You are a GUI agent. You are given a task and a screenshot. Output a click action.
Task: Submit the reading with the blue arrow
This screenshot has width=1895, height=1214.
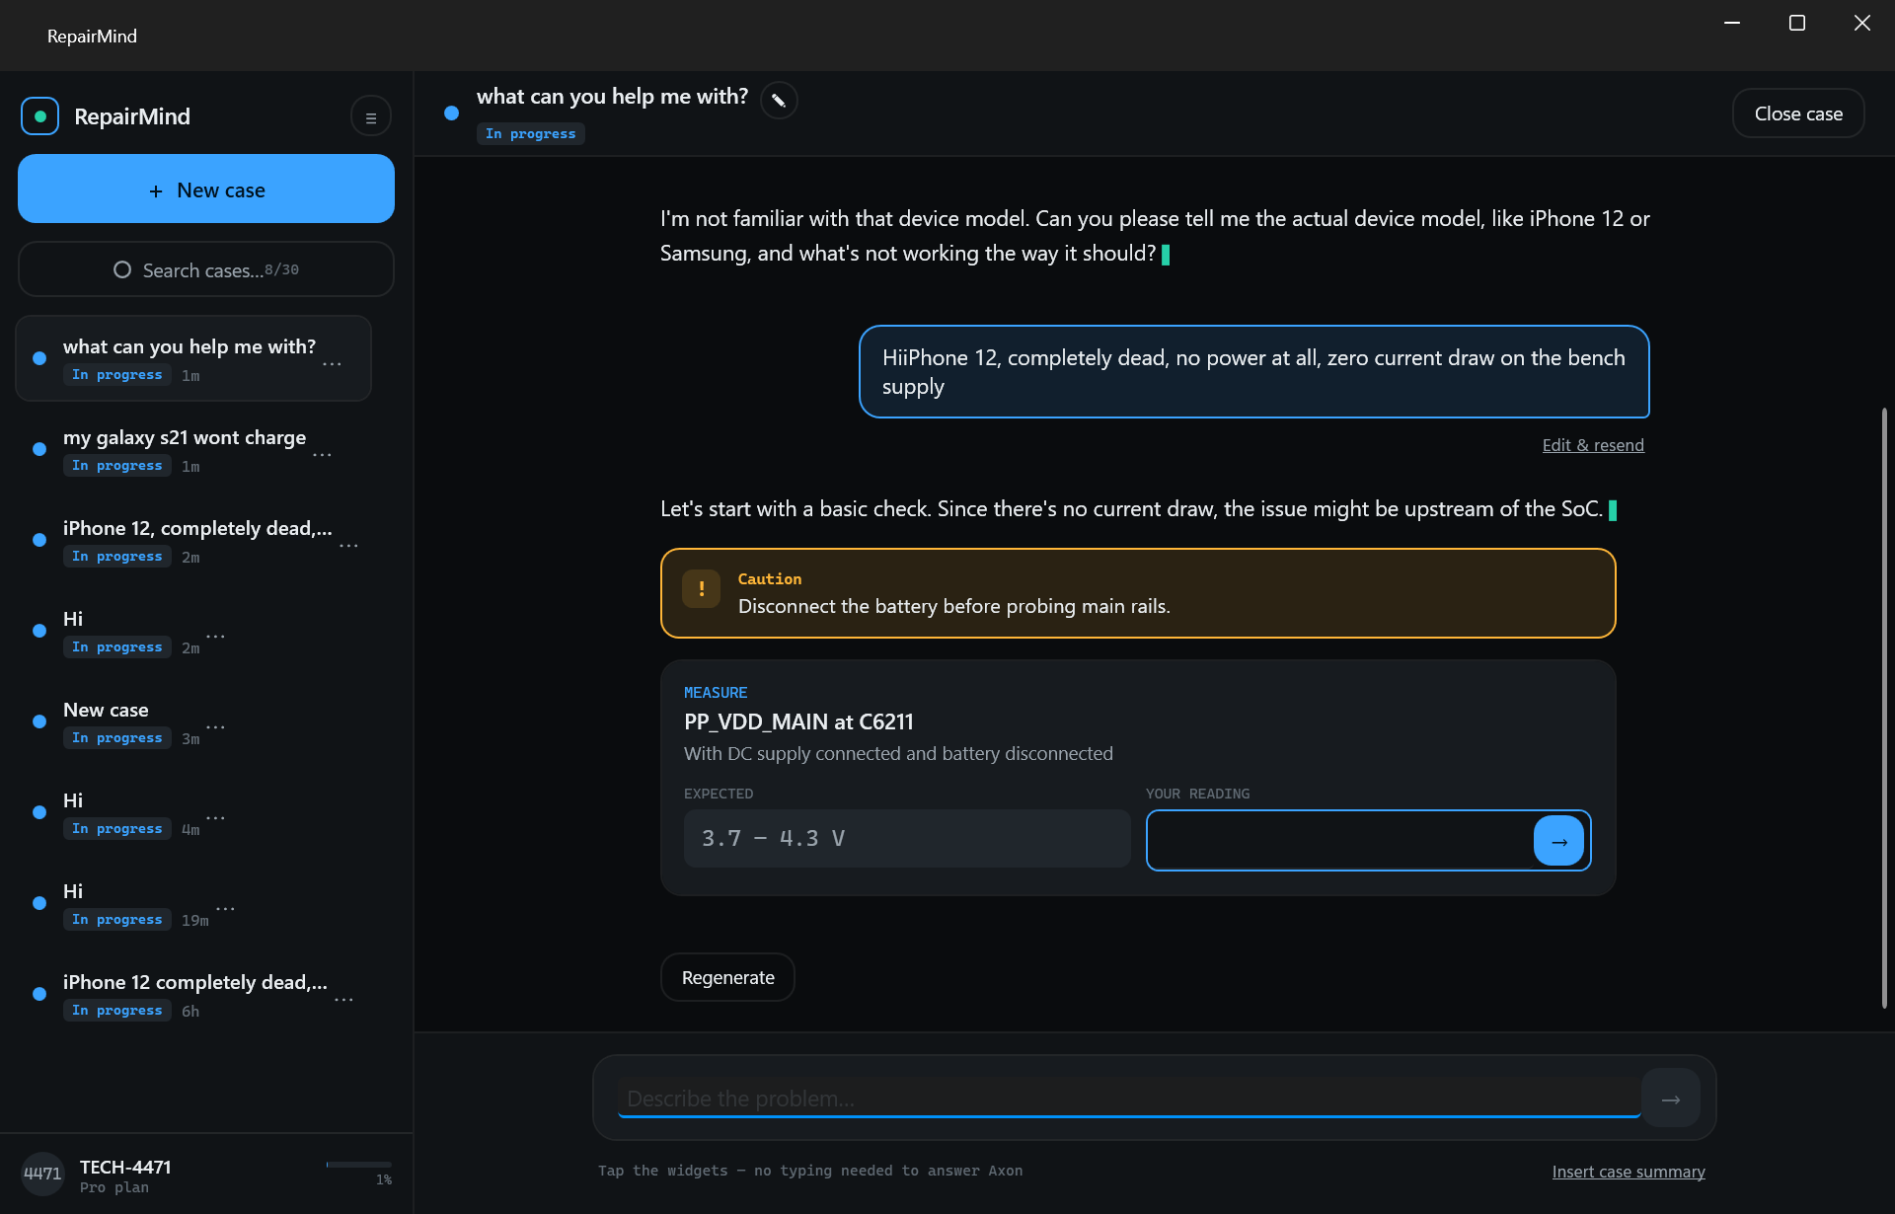point(1558,841)
